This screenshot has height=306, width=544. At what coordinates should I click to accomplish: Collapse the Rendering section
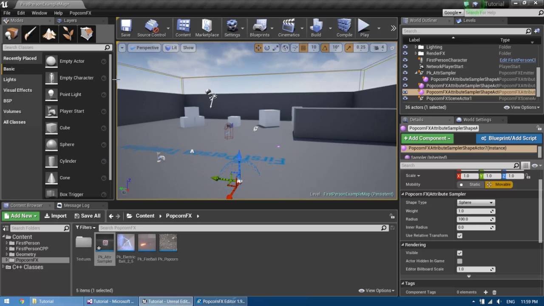[403, 245]
